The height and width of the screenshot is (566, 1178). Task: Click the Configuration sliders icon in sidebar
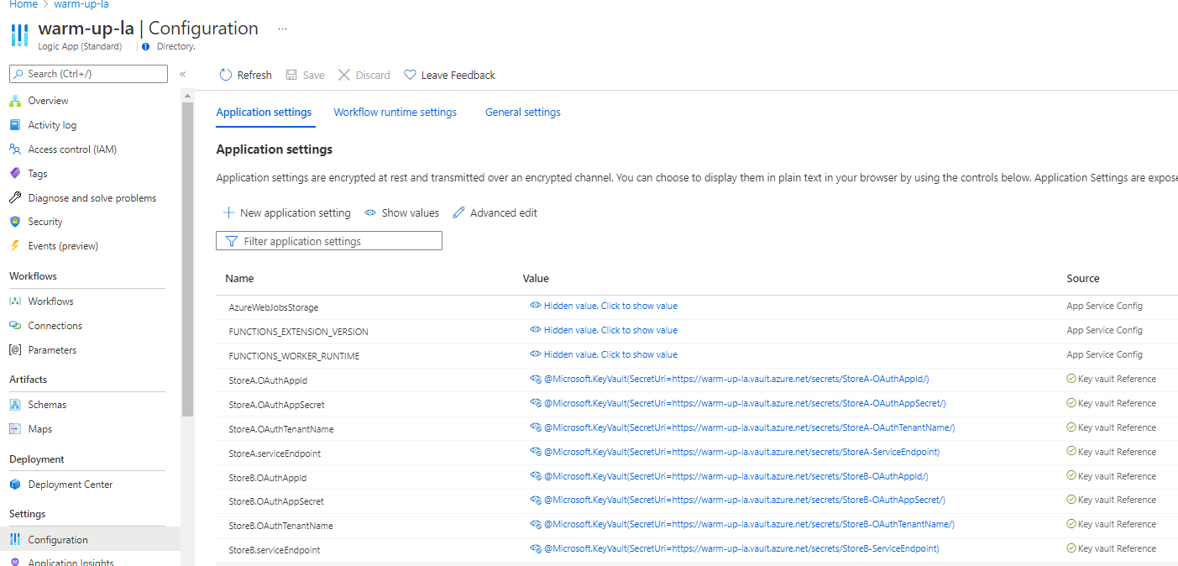14,540
